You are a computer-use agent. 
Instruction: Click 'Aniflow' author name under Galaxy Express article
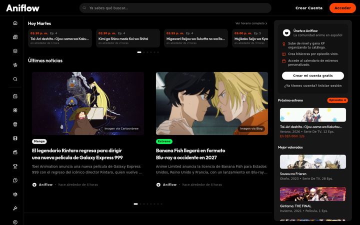point(45,184)
